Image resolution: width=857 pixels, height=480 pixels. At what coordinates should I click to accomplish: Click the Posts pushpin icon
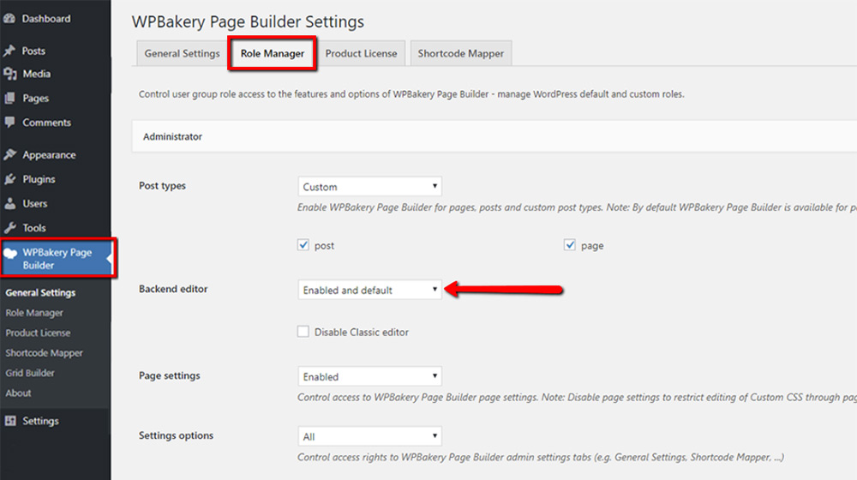pos(9,51)
